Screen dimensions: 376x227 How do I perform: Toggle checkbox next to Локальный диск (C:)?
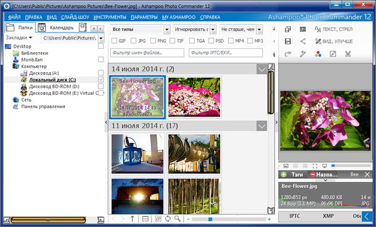(101, 80)
